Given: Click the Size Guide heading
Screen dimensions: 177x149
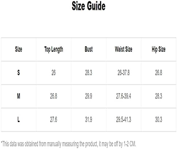Looking at the screenshot, I should [89, 6].
